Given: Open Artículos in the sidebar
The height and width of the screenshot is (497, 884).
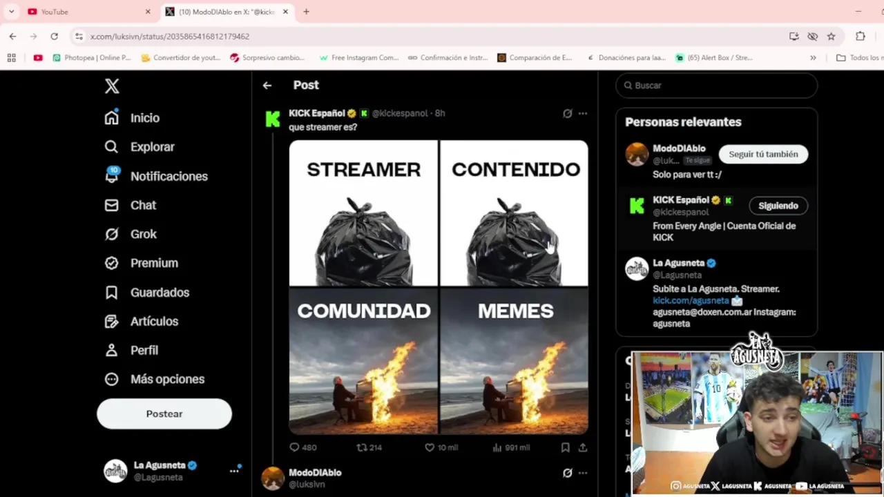Looking at the screenshot, I should (x=141, y=321).
